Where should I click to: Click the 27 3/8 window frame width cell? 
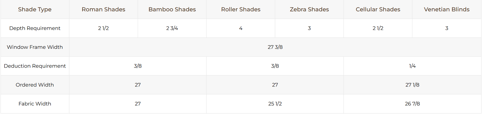pyautogui.click(x=275, y=47)
